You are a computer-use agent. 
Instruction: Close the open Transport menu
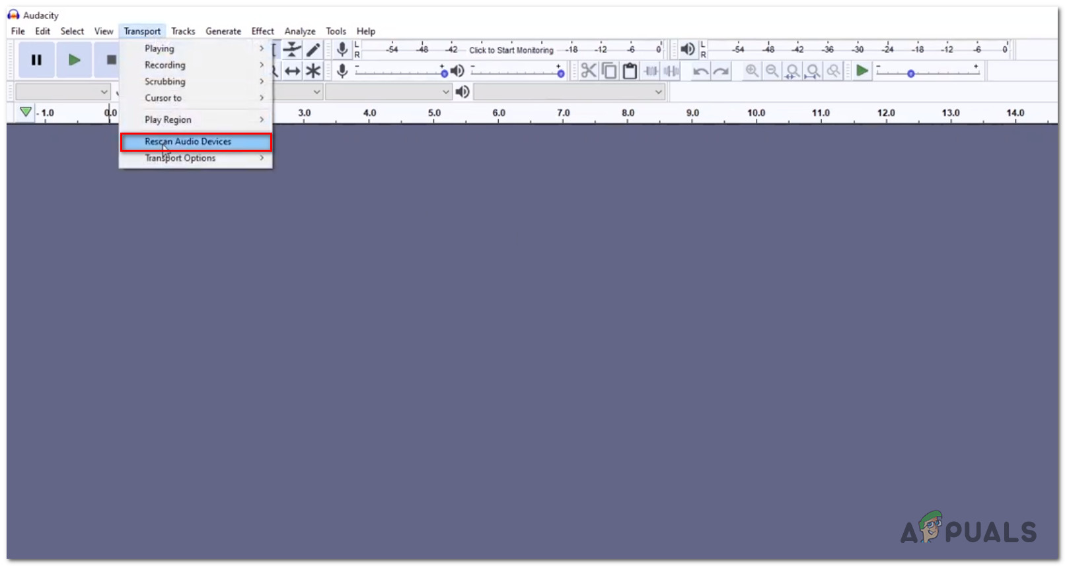tap(142, 31)
